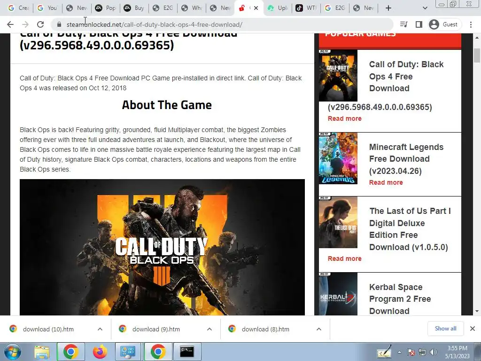Open first Chrome taskbar icon
The width and height of the screenshot is (481, 361).
tap(71, 352)
